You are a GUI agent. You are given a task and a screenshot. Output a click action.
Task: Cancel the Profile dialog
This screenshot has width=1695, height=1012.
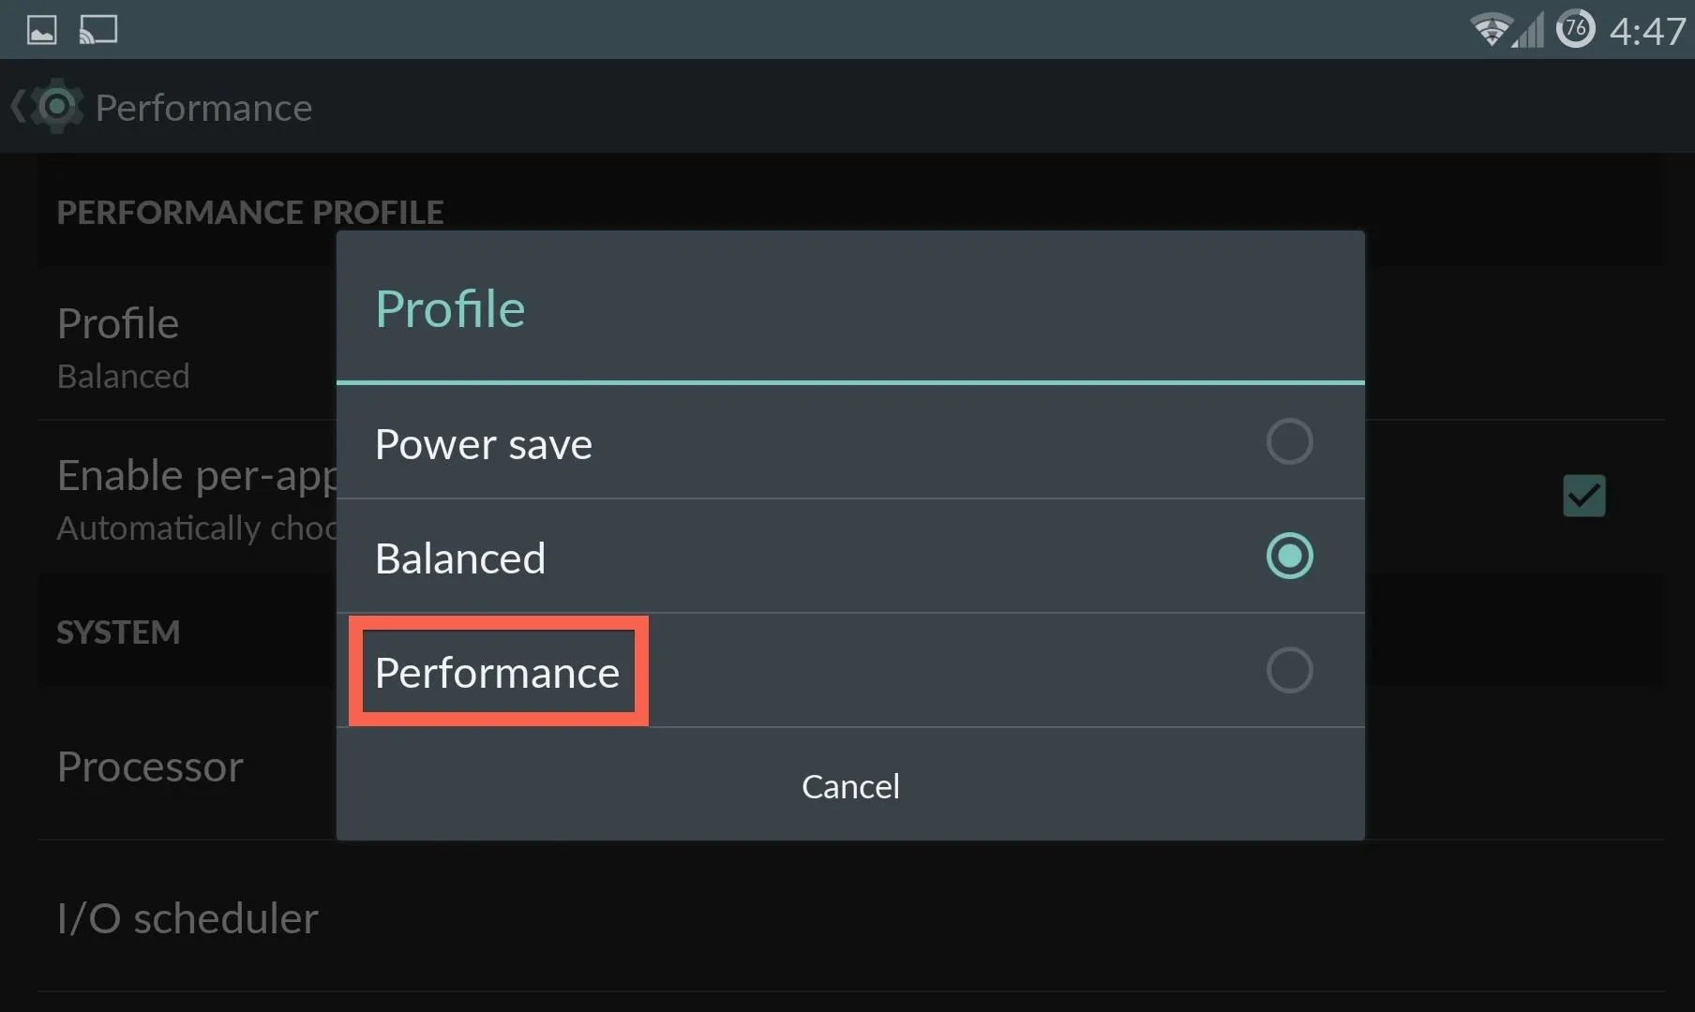[x=850, y=785]
